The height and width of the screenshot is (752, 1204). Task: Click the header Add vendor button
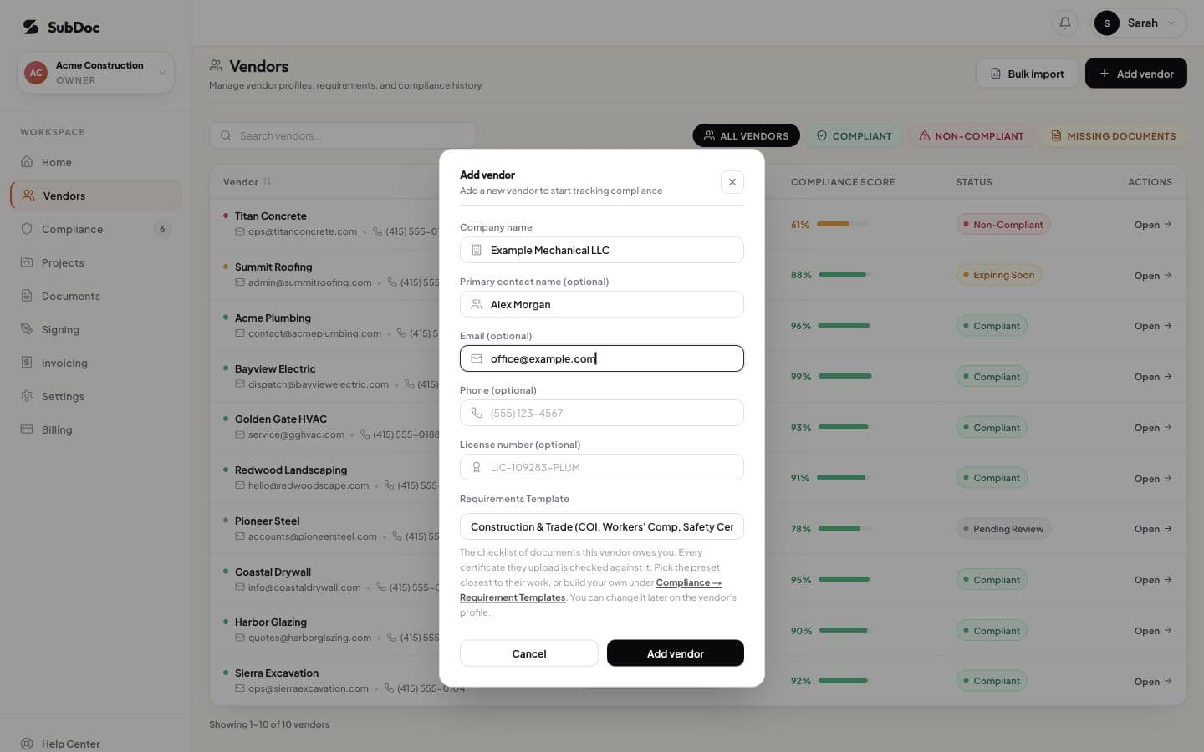click(x=1136, y=74)
